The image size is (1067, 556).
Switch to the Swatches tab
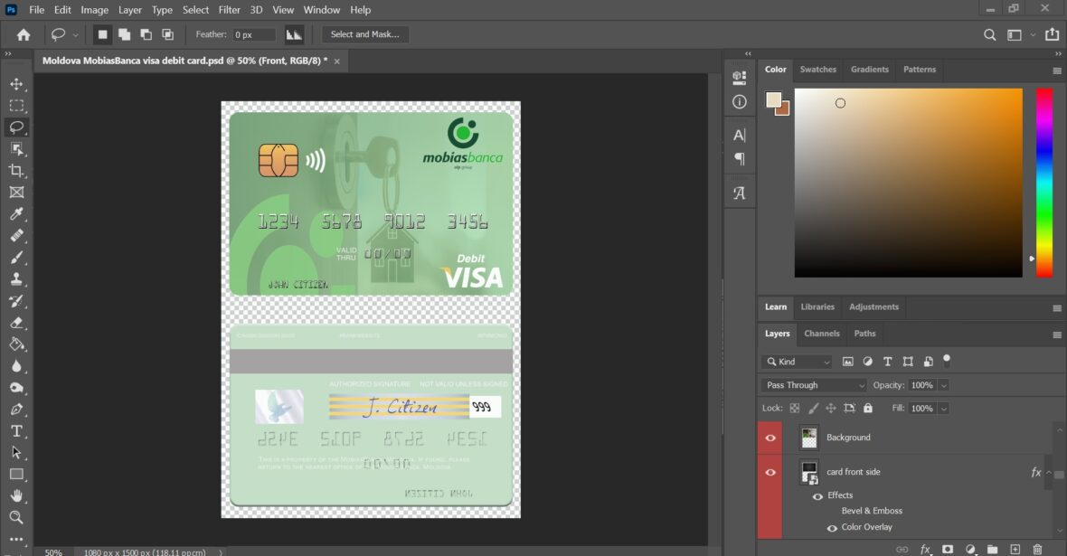pyautogui.click(x=818, y=70)
